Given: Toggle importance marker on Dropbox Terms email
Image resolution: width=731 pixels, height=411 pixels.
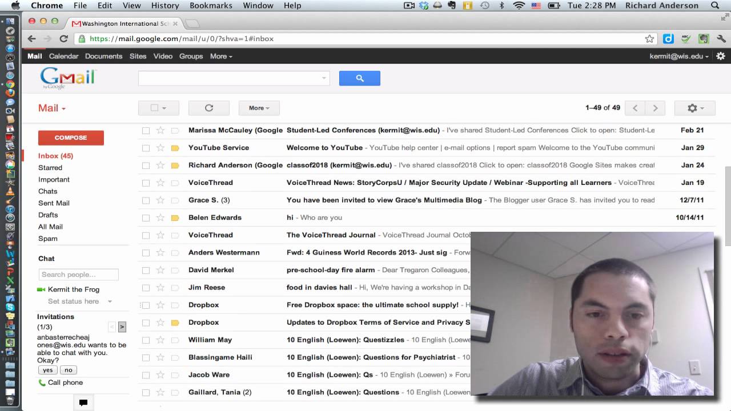Looking at the screenshot, I should 175,323.
